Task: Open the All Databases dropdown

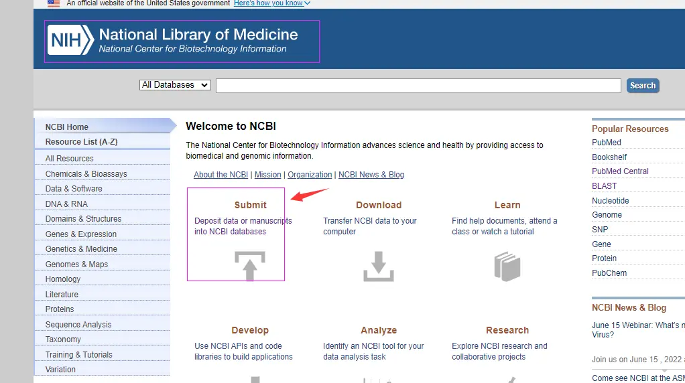Action: pos(175,85)
